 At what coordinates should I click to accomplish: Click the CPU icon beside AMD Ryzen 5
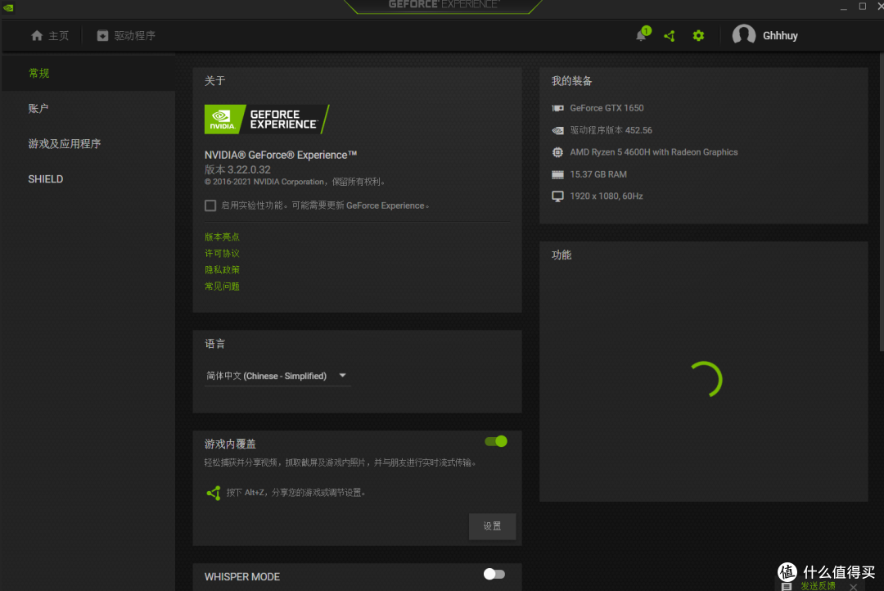[557, 152]
